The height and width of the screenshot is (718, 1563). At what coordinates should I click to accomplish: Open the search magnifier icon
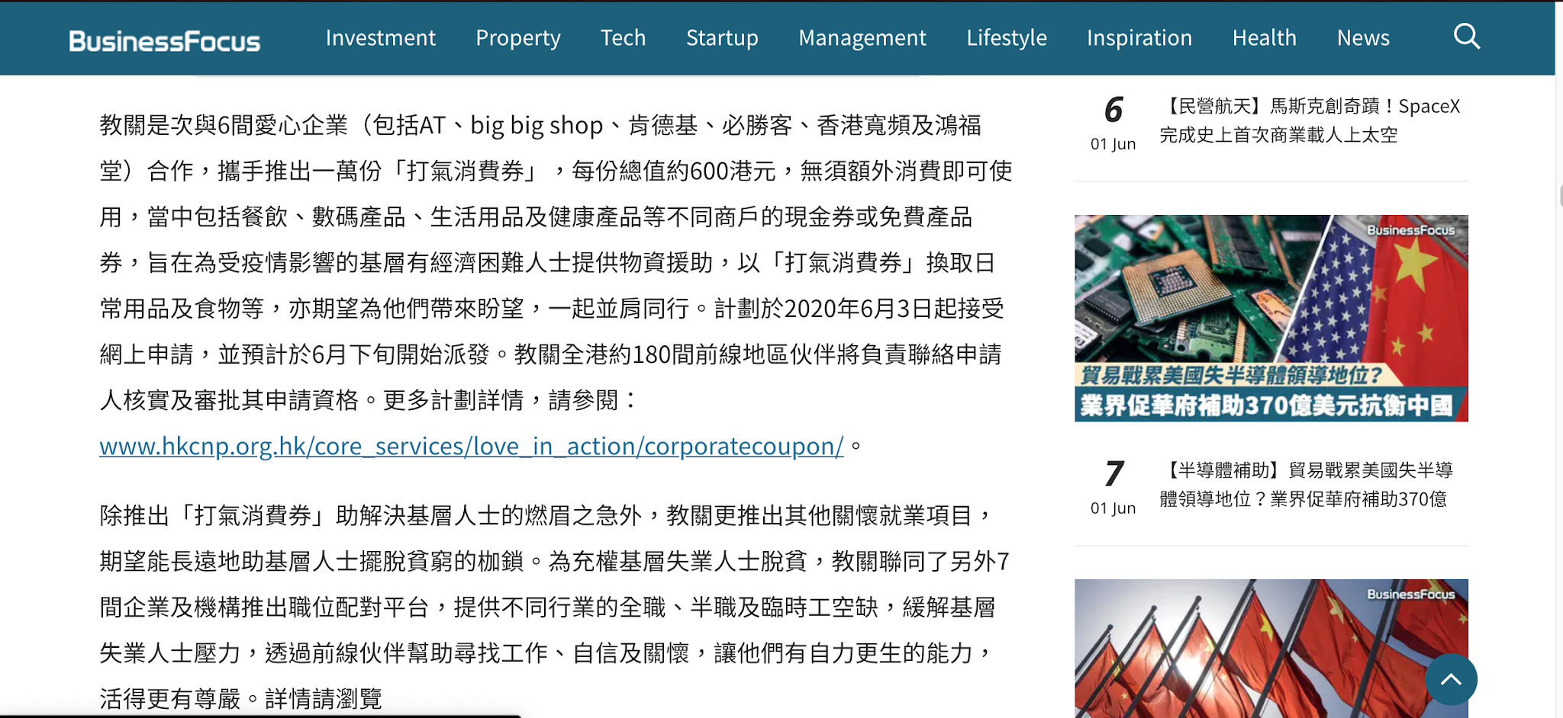point(1466,37)
